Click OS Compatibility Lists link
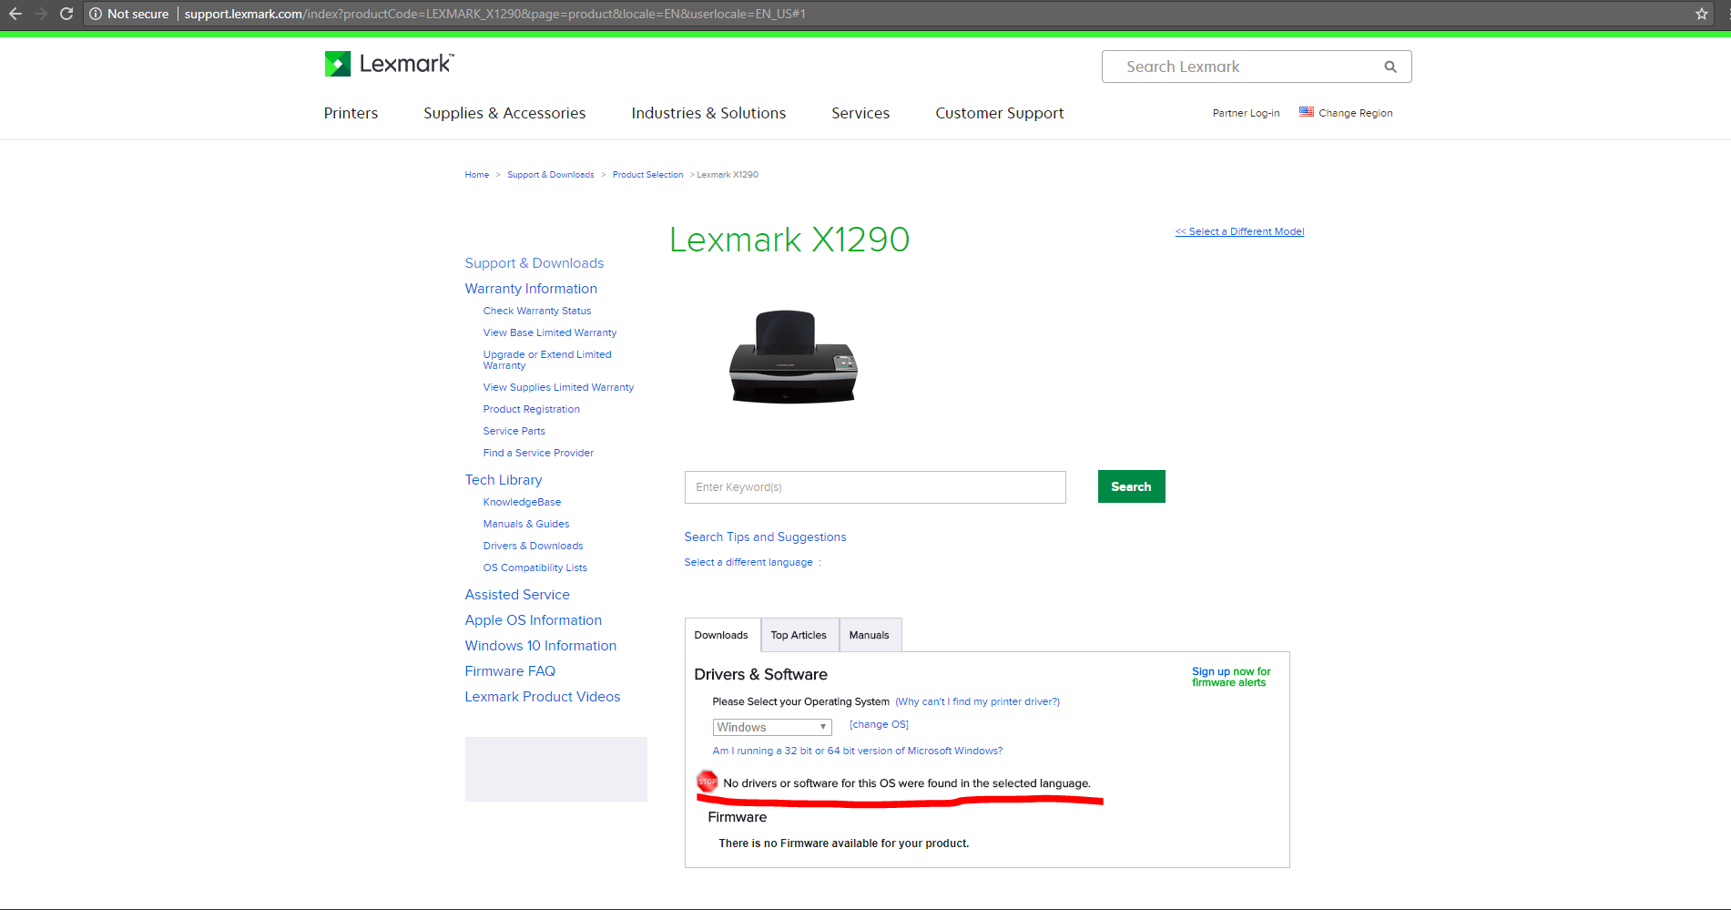Viewport: 1731px width, 910px height. [535, 567]
